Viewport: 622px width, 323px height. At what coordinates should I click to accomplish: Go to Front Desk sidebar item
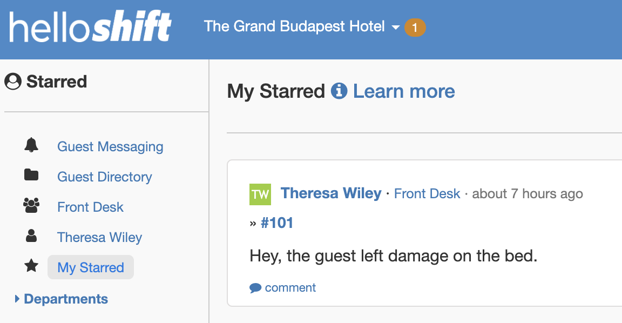pyautogui.click(x=91, y=207)
